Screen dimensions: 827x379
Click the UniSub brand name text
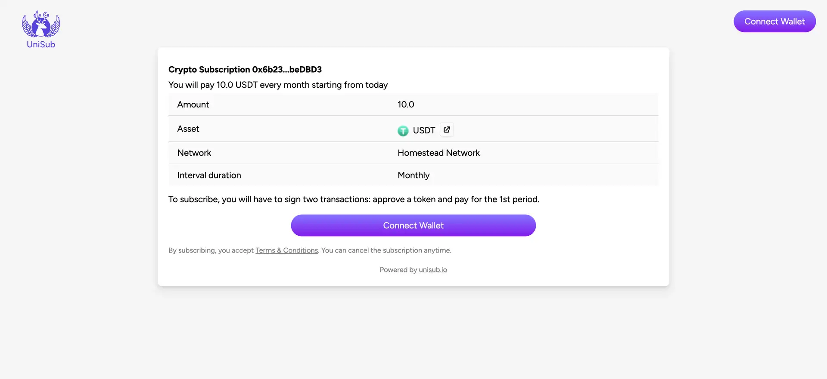41,44
